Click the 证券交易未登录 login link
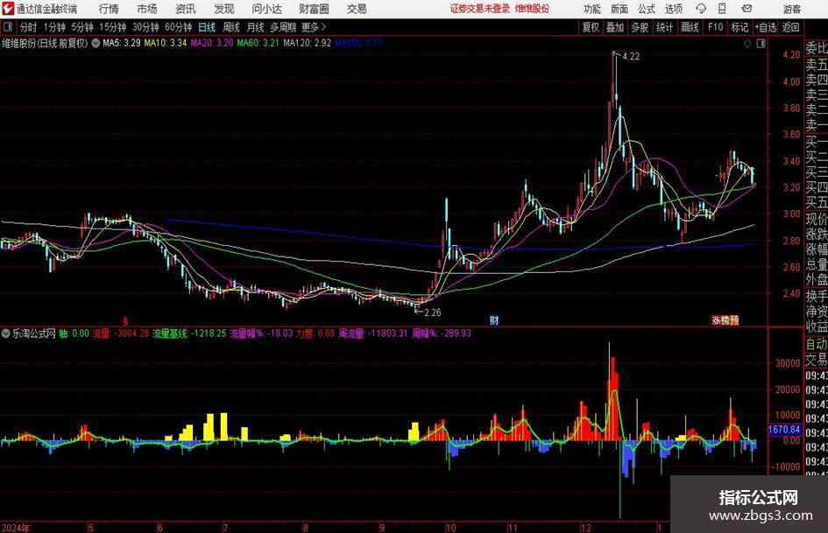The width and height of the screenshot is (828, 533). tap(480, 9)
